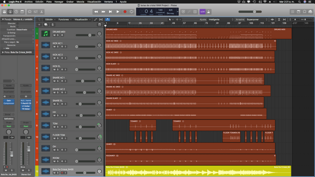Toggle the Inspector icon in control bar

coord(10,12)
